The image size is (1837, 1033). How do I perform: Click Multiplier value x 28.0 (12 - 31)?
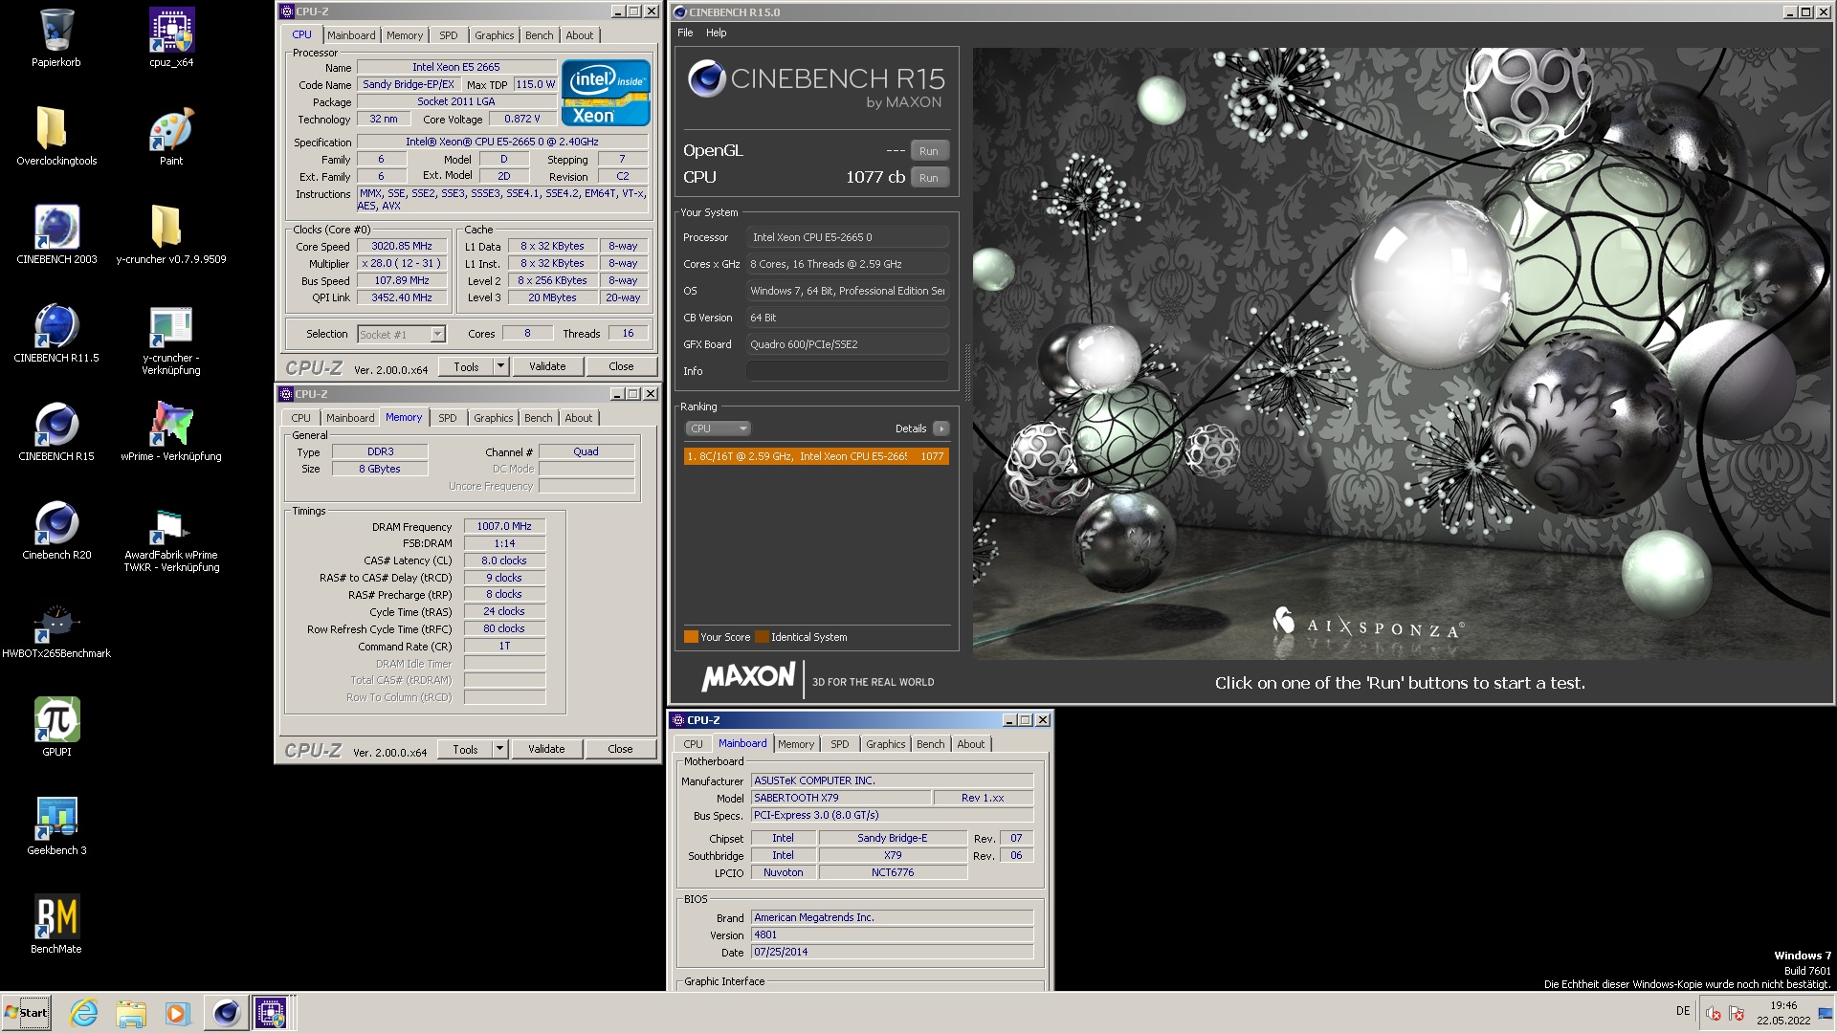[x=402, y=263]
